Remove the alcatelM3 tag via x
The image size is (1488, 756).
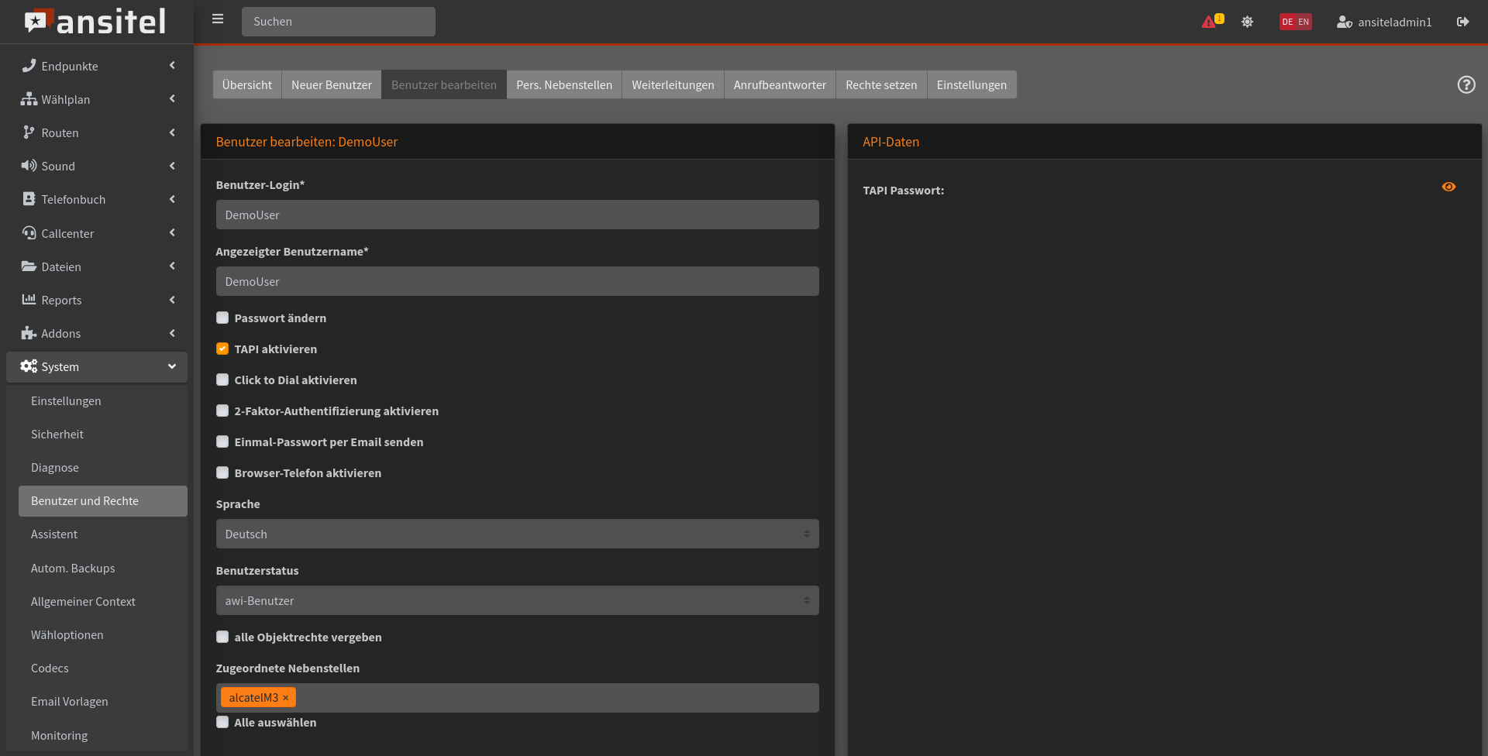point(286,698)
